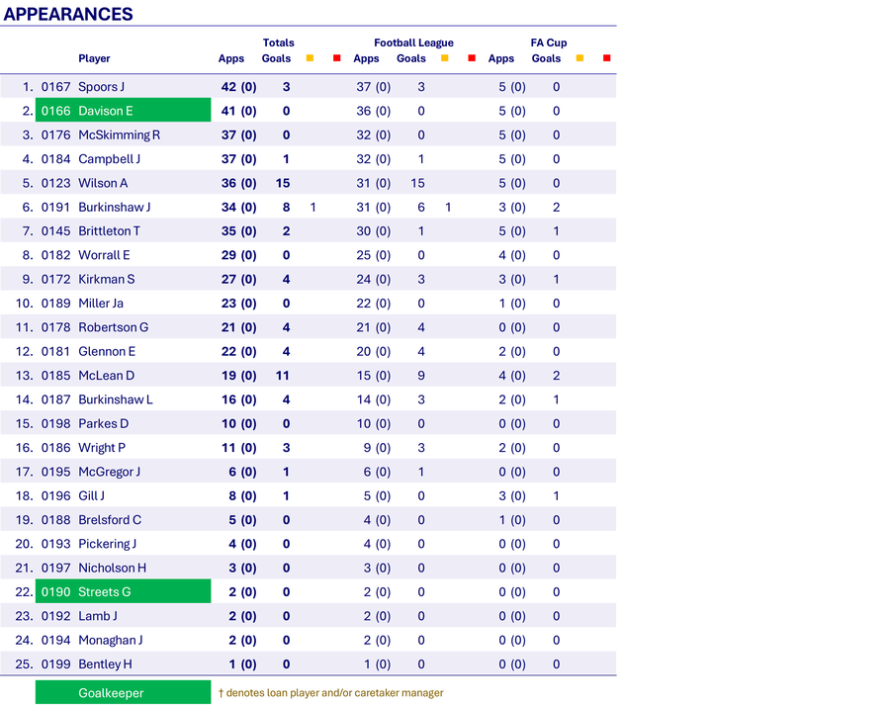This screenshot has height=705, width=890.
Task: Select goalkeeper row Davison E
Action: [x=124, y=110]
